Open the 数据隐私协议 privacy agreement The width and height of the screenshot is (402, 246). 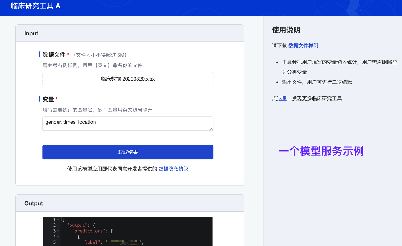tap(173, 169)
